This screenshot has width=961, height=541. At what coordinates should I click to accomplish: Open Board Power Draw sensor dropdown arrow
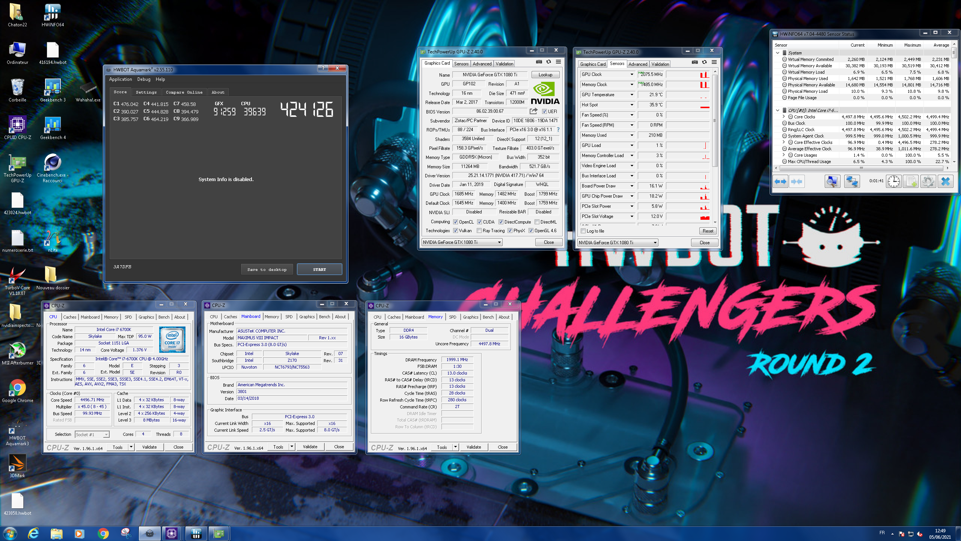pos(632,186)
